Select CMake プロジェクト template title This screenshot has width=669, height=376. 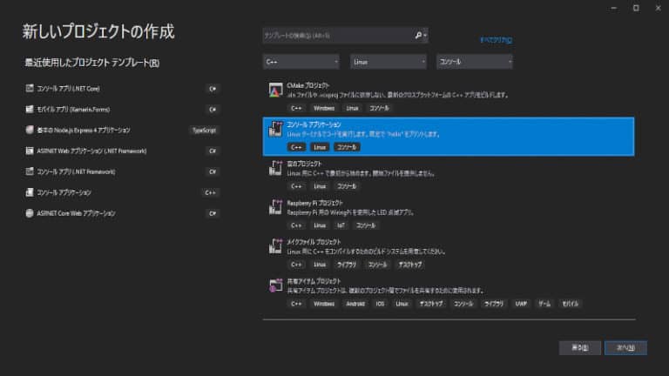(308, 85)
